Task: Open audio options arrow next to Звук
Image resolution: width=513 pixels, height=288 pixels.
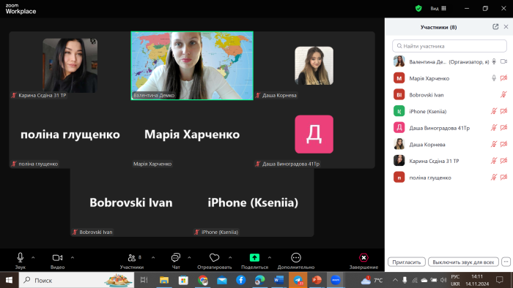Action: coord(33,257)
